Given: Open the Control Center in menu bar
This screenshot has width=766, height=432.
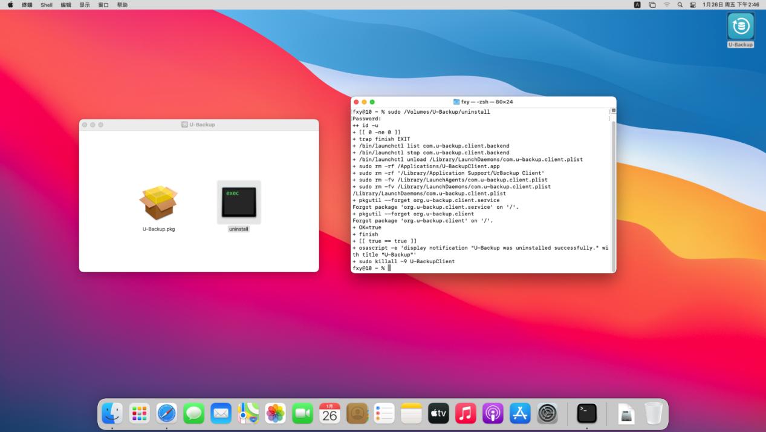Looking at the screenshot, I should pyautogui.click(x=692, y=5).
